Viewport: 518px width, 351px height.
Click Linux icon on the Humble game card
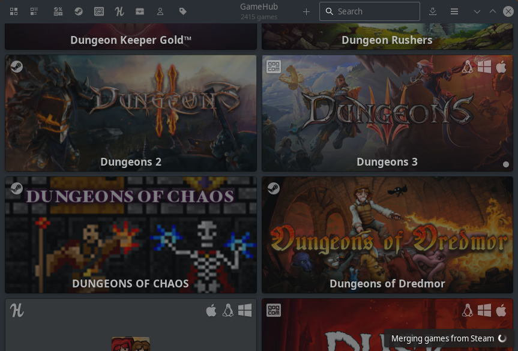[228, 310]
